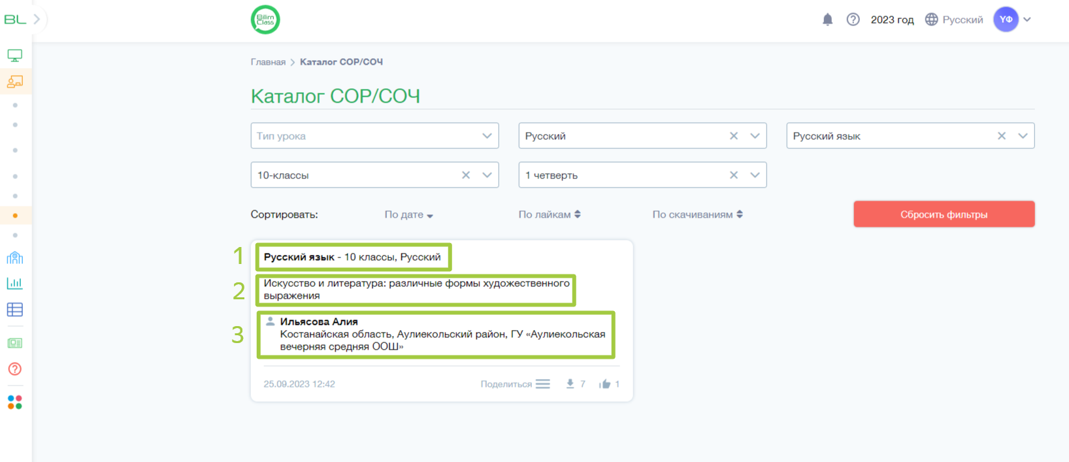Sort results По скачиваниям

[x=698, y=214]
